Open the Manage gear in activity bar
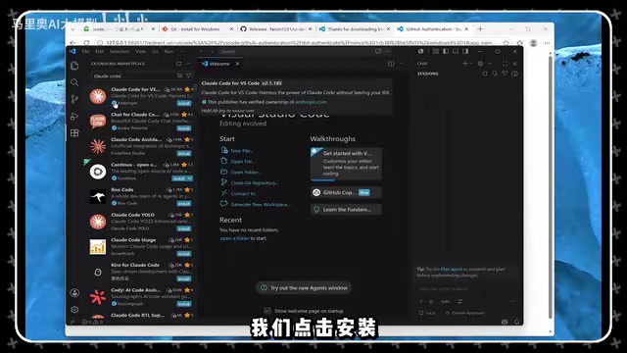627x353 pixels. pos(74,310)
